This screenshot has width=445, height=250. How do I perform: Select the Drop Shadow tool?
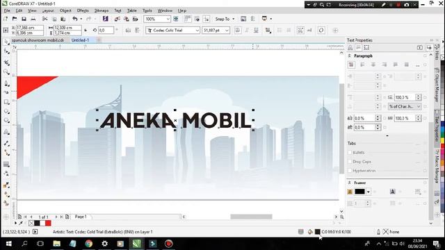[x=6, y=164]
